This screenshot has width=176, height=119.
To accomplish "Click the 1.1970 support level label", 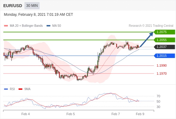I will click(x=161, y=73).
